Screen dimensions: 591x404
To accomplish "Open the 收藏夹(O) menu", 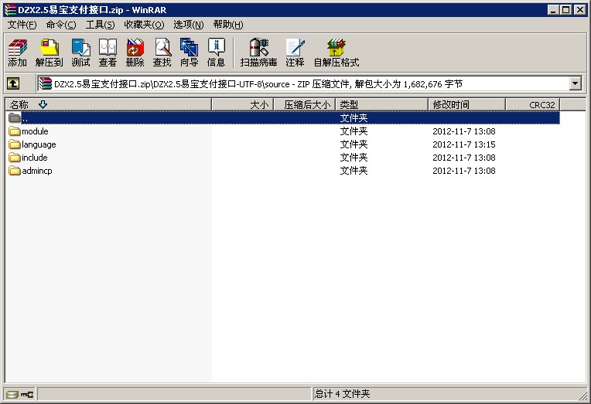I will coord(144,25).
